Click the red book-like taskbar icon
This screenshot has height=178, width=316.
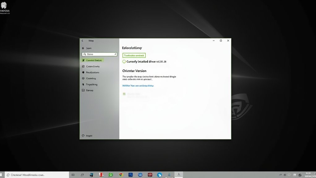101,175
